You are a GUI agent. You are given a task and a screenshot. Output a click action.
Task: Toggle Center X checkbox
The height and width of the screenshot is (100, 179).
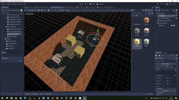click(x=167, y=78)
